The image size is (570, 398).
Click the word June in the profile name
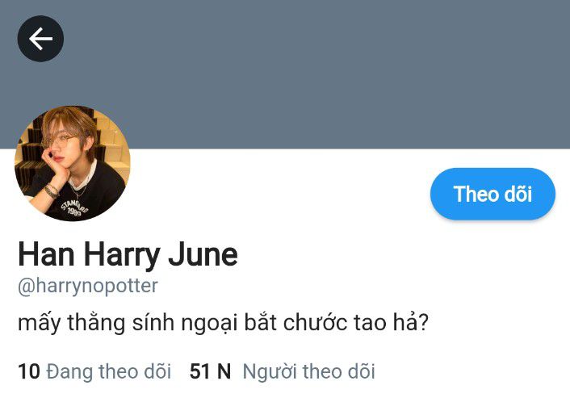[x=203, y=255]
